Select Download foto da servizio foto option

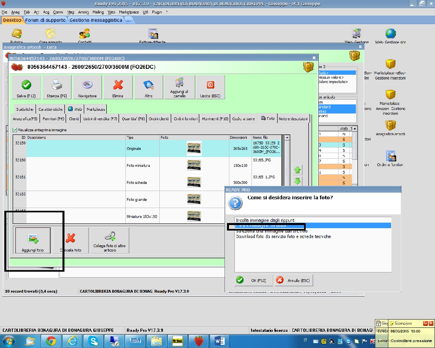(313, 236)
